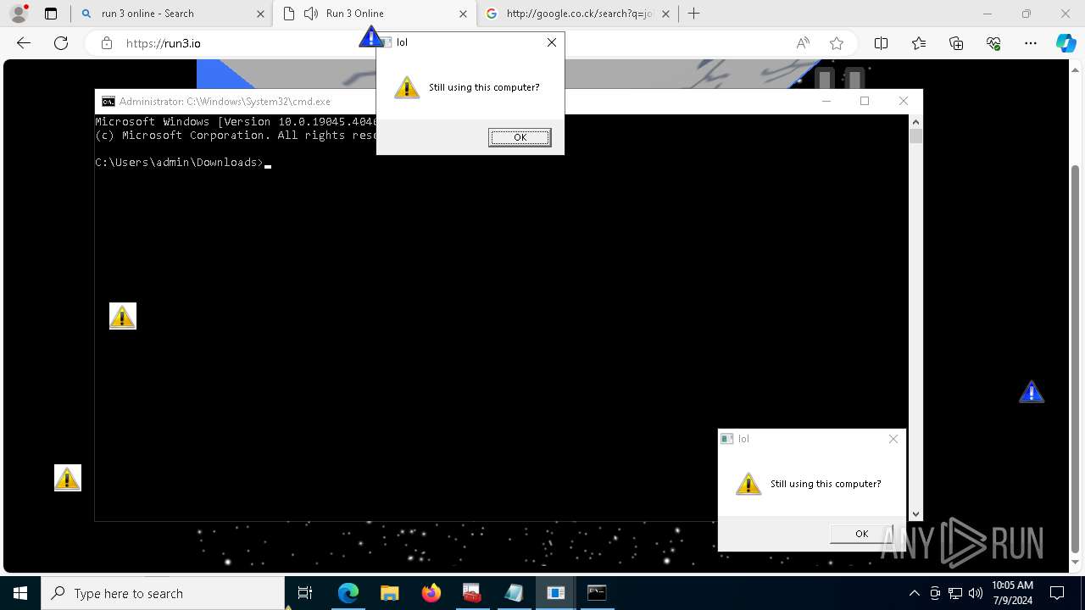Image resolution: width=1085 pixels, height=610 pixels.
Task: Click the 'lol' title icon in bottom dialog
Action: tap(726, 439)
